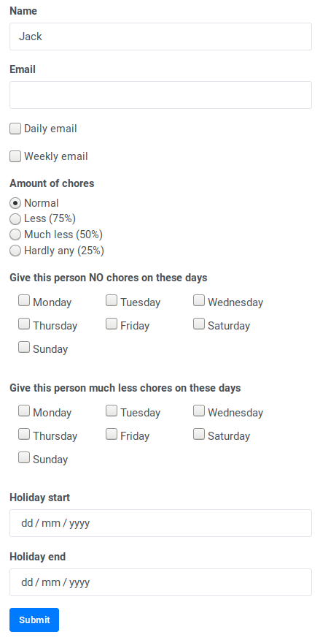The height and width of the screenshot is (640, 320).
Task: Tick Sunday in the NO chores section
Action: 24,347
